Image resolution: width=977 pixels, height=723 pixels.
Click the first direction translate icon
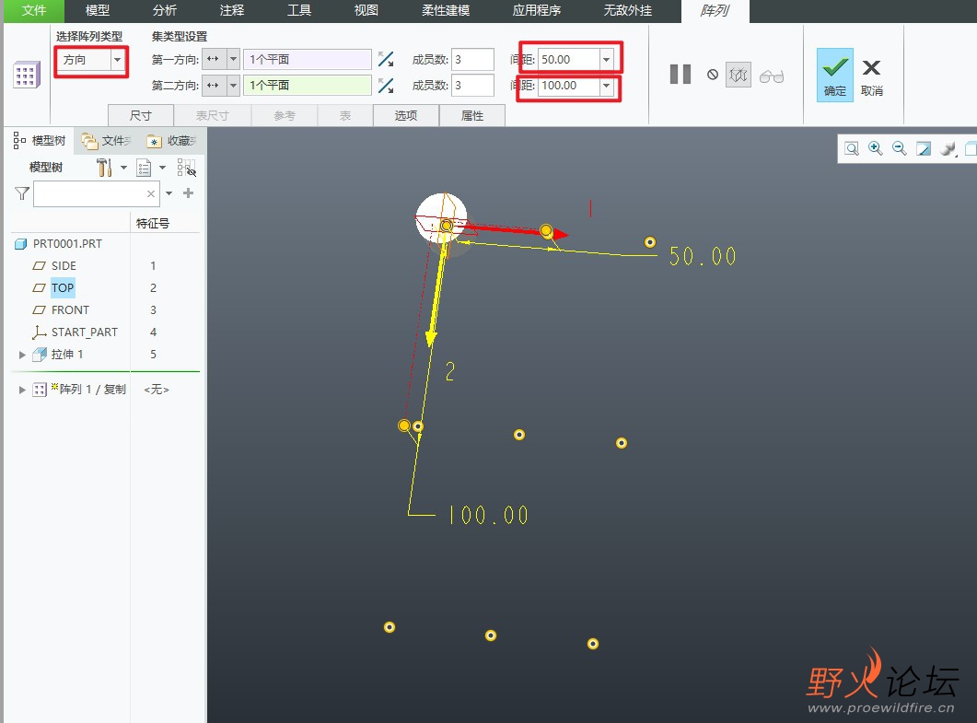point(214,59)
